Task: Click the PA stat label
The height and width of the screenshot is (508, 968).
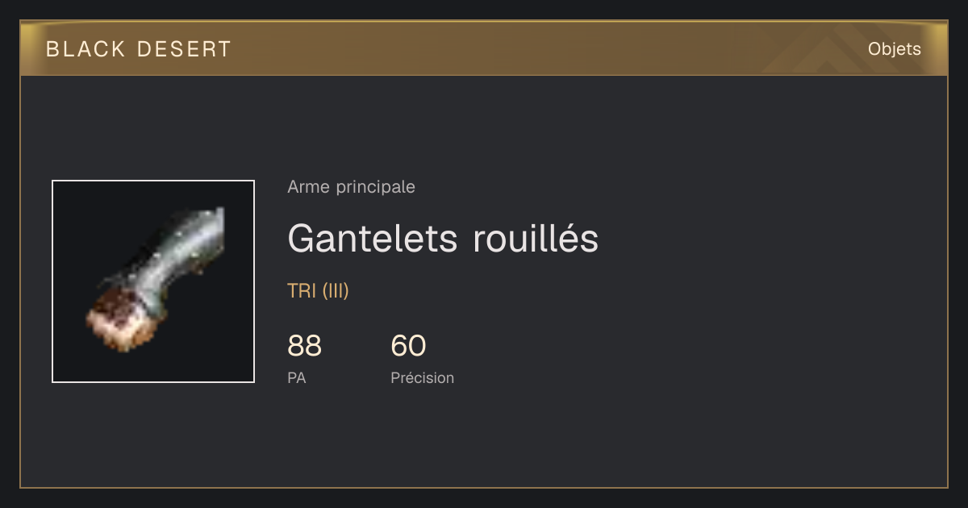Action: [x=296, y=377]
